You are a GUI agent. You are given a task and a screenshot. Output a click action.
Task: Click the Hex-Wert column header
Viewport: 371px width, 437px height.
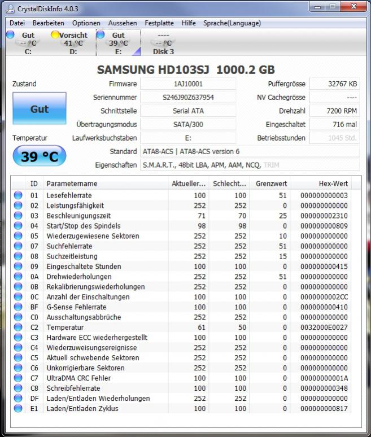tap(321, 183)
